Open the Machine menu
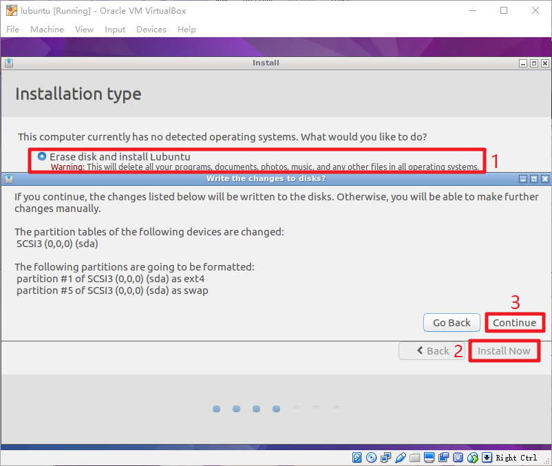The width and height of the screenshot is (552, 466). pos(47,30)
